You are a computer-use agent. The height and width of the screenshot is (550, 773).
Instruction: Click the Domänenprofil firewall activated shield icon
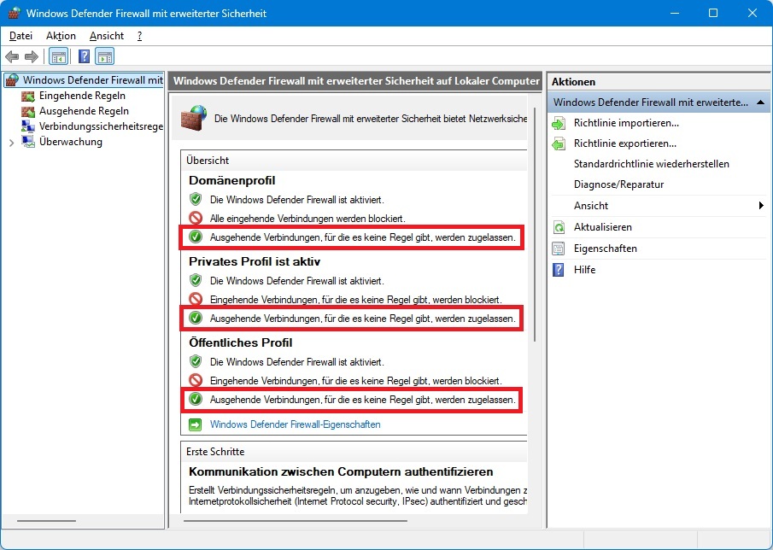(x=196, y=200)
